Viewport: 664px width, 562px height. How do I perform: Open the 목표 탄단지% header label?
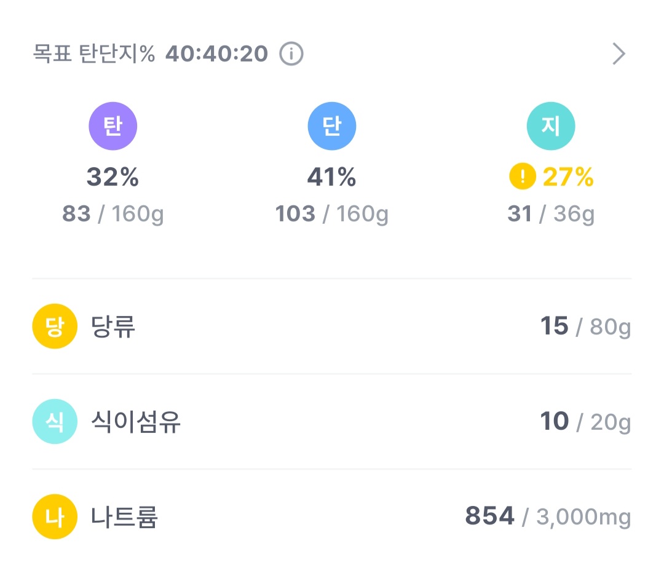click(x=93, y=54)
